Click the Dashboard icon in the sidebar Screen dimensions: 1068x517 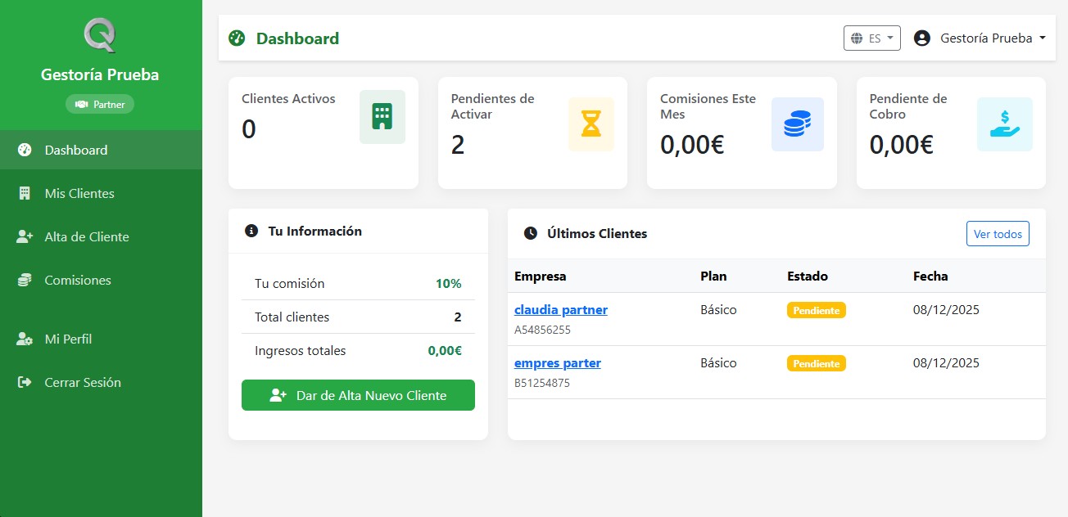tap(22, 150)
